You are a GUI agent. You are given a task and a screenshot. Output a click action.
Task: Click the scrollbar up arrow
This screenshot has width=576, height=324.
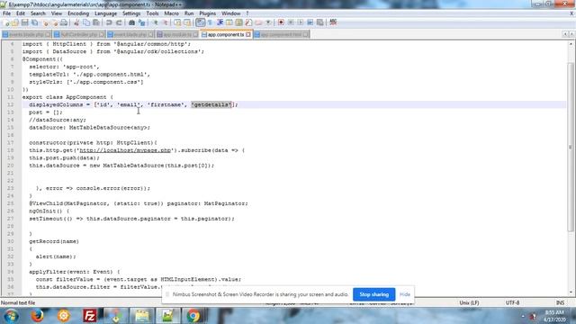(571, 44)
